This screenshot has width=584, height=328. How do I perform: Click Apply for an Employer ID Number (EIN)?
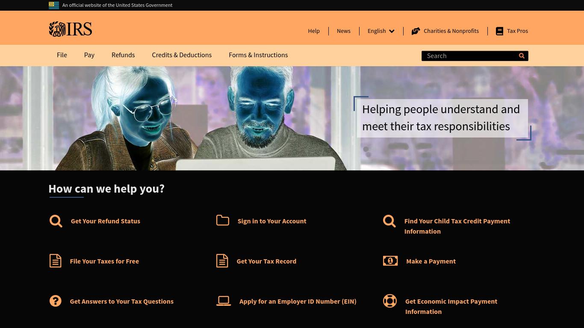(298, 302)
